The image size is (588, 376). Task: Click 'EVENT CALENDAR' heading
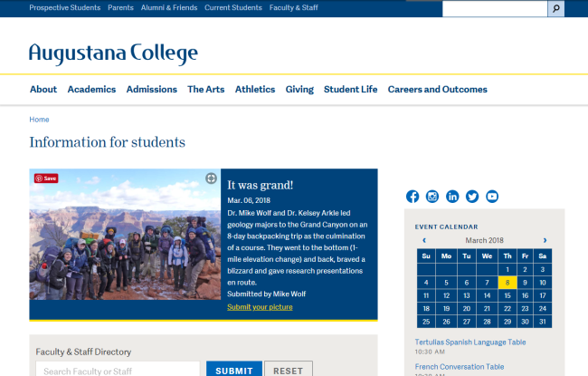tap(446, 227)
